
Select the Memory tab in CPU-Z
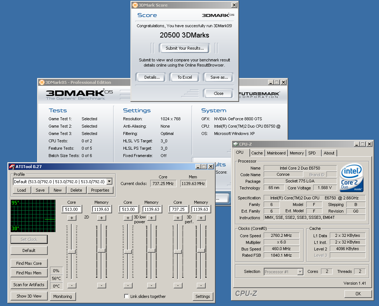pos(297,153)
